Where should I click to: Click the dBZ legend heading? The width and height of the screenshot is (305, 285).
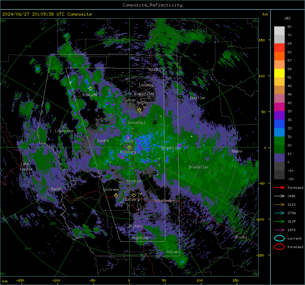[287, 18]
